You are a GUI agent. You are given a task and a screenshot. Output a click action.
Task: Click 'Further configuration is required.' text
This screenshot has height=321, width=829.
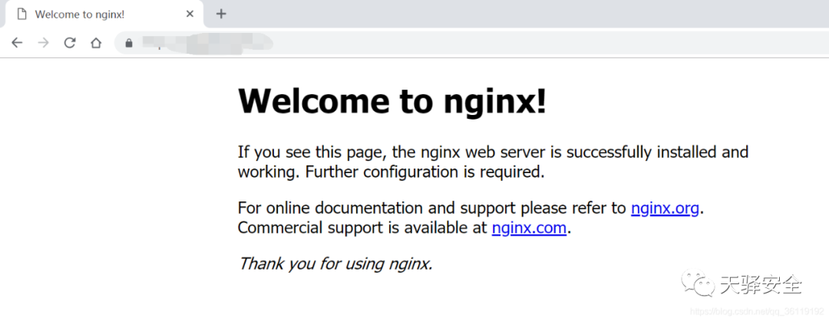tap(425, 172)
